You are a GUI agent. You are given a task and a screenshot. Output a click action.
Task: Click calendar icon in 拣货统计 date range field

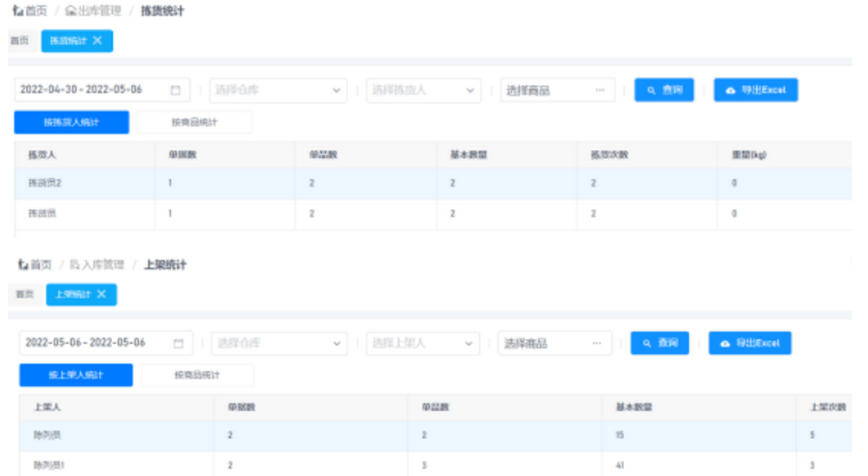[x=175, y=90]
